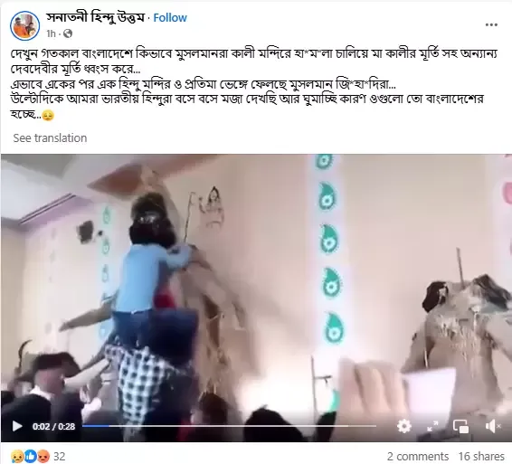Click the sad reaction emoji icon
512x464 pixels.
pos(16,456)
